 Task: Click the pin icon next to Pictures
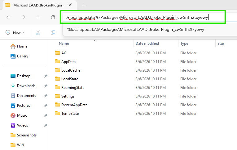point(46,106)
